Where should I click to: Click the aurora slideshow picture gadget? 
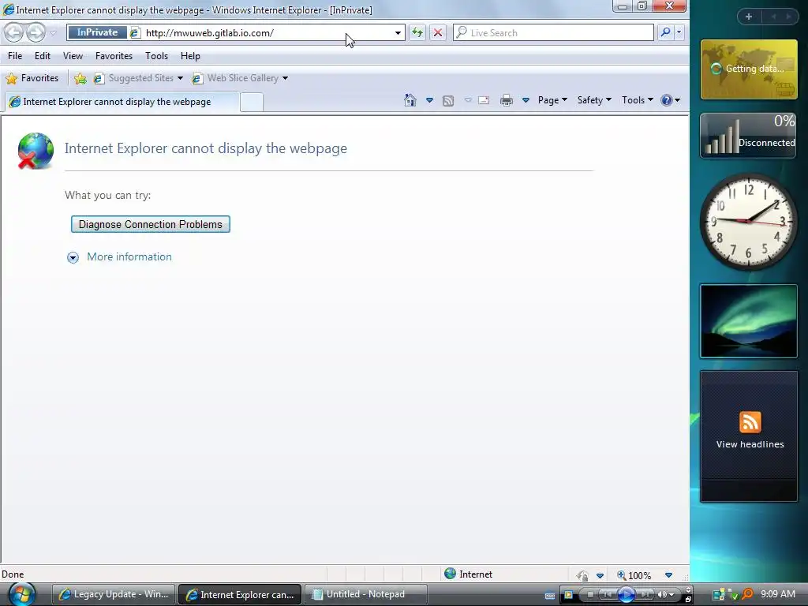point(749,321)
